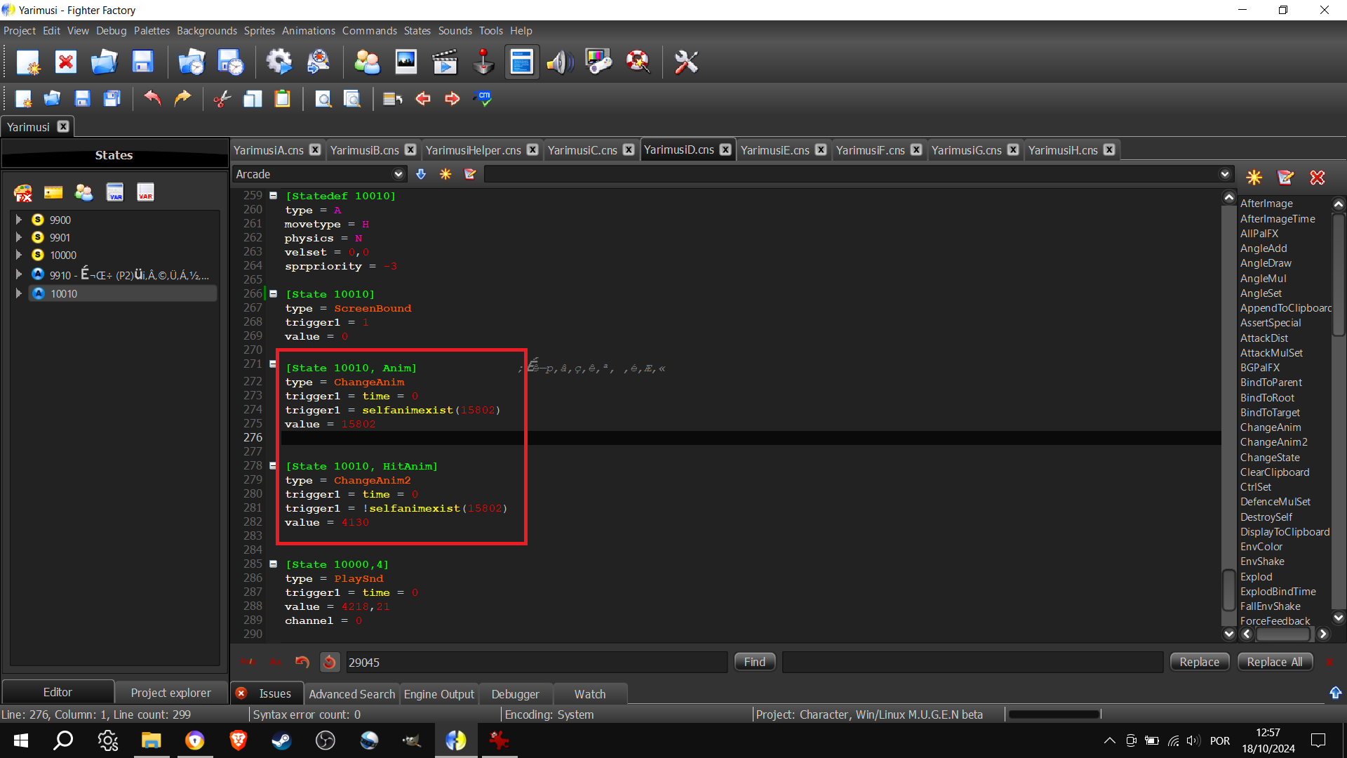Screen dimensions: 1347x758
Task: Open the Sounds speaker icon
Action: click(560, 62)
